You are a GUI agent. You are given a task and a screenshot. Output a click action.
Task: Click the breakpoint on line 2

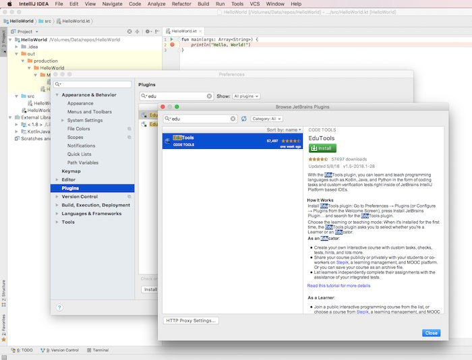click(x=172, y=44)
